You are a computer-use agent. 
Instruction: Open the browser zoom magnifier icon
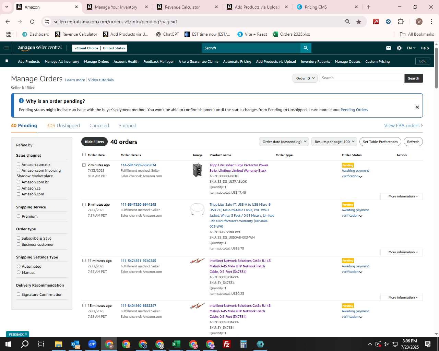click(348, 22)
